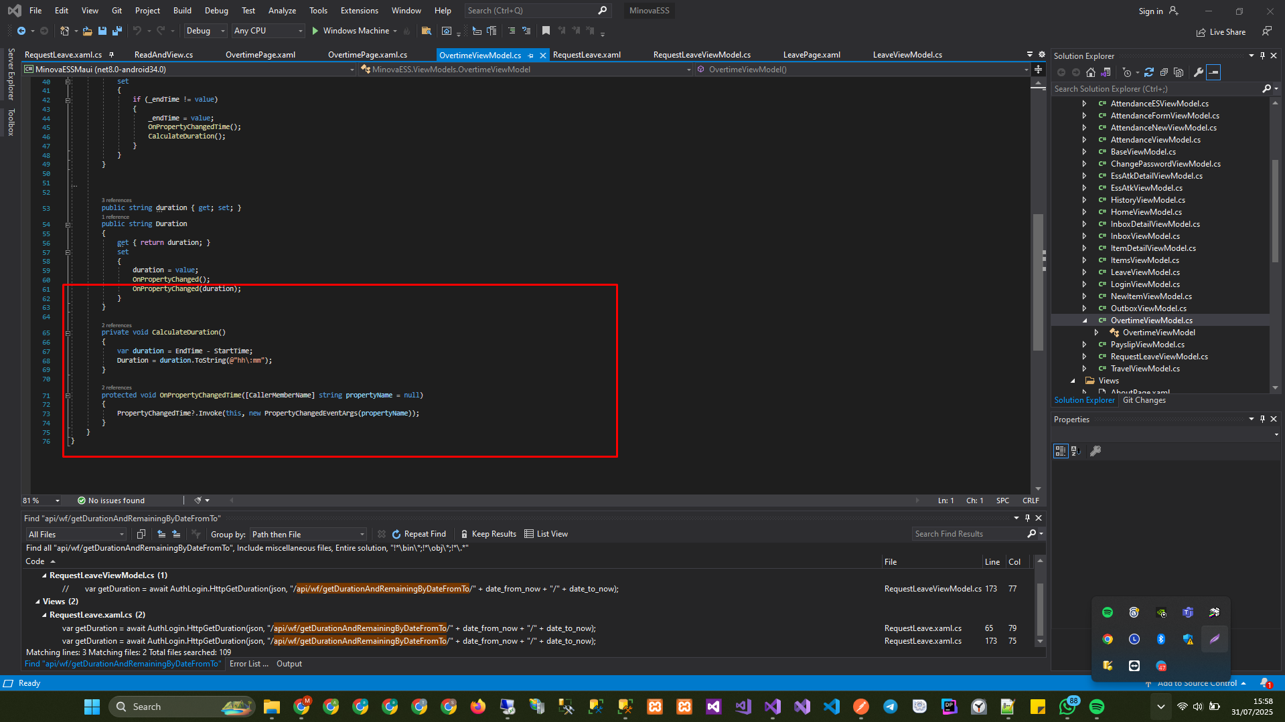
Task: Open Windows Machine target dropdown arrow
Action: pos(395,31)
